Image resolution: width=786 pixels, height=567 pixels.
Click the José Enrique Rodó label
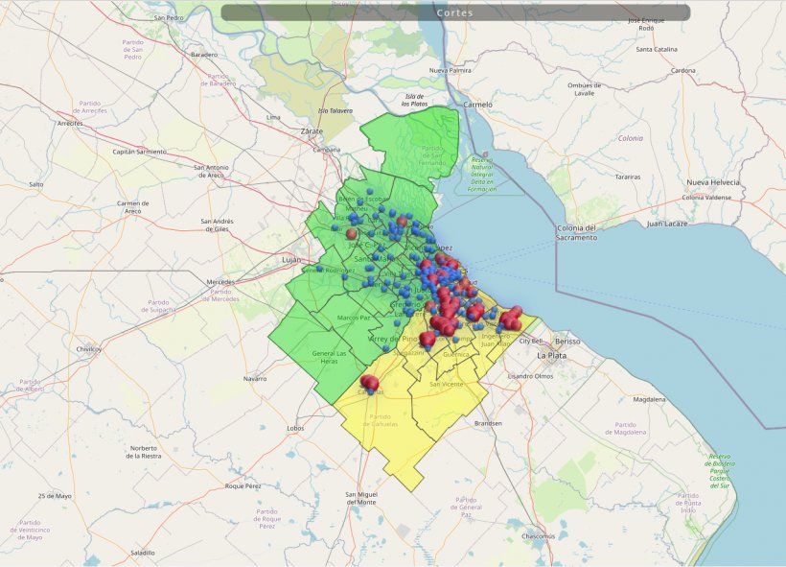(x=646, y=24)
